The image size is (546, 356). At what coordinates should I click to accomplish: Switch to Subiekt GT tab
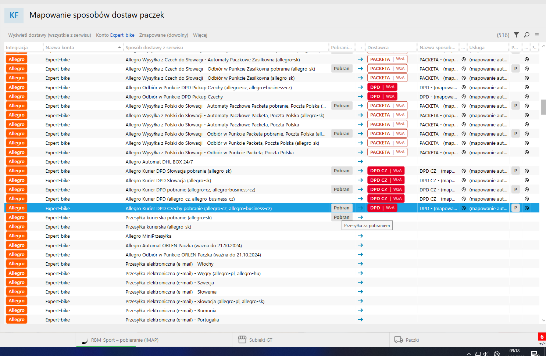click(260, 340)
